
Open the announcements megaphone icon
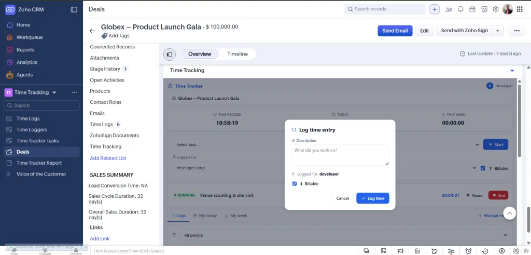(400, 251)
